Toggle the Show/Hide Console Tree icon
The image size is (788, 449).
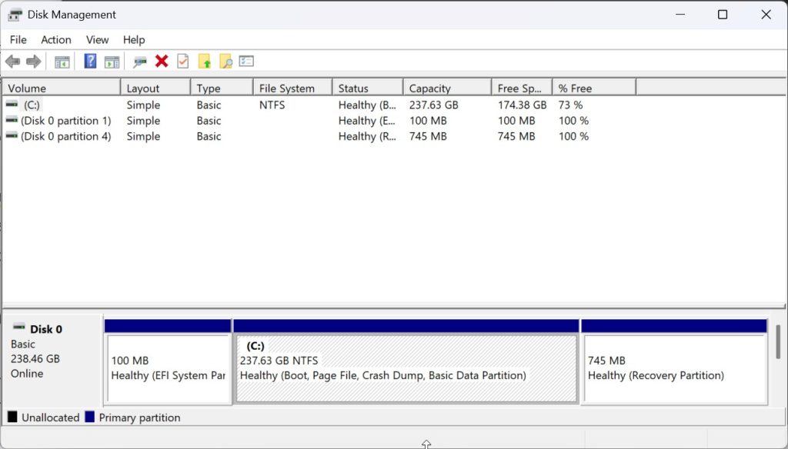coord(62,62)
